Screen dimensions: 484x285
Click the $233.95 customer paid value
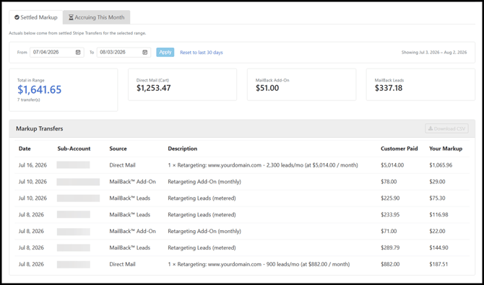[x=390, y=215]
